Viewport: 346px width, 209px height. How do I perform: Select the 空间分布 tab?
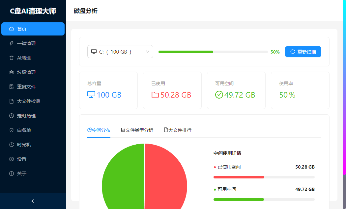pyautogui.click(x=99, y=130)
